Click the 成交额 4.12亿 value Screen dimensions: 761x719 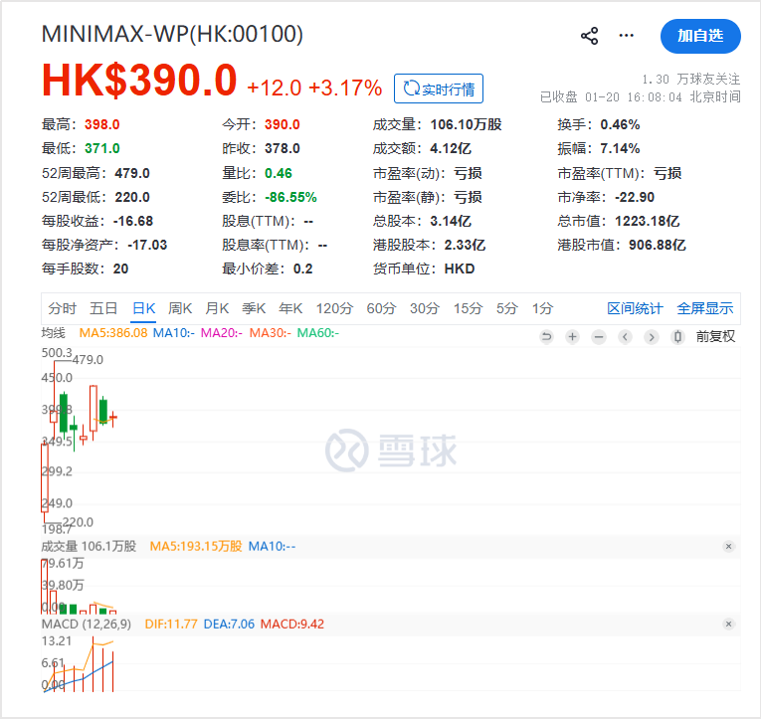pyautogui.click(x=451, y=148)
